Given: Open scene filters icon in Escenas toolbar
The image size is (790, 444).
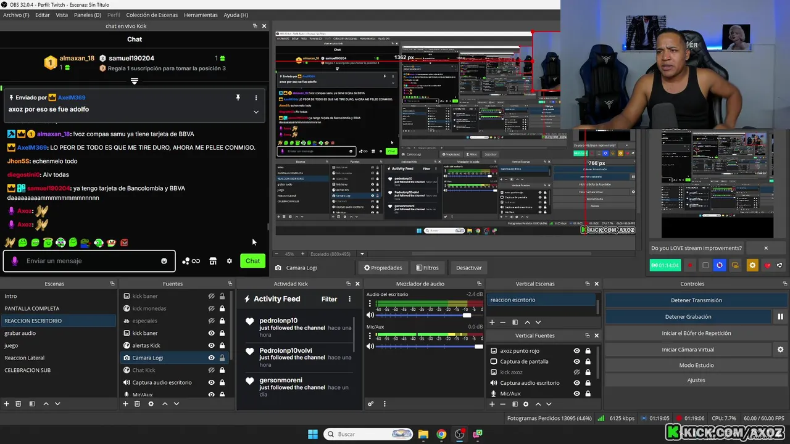Looking at the screenshot, I should pyautogui.click(x=31, y=404).
